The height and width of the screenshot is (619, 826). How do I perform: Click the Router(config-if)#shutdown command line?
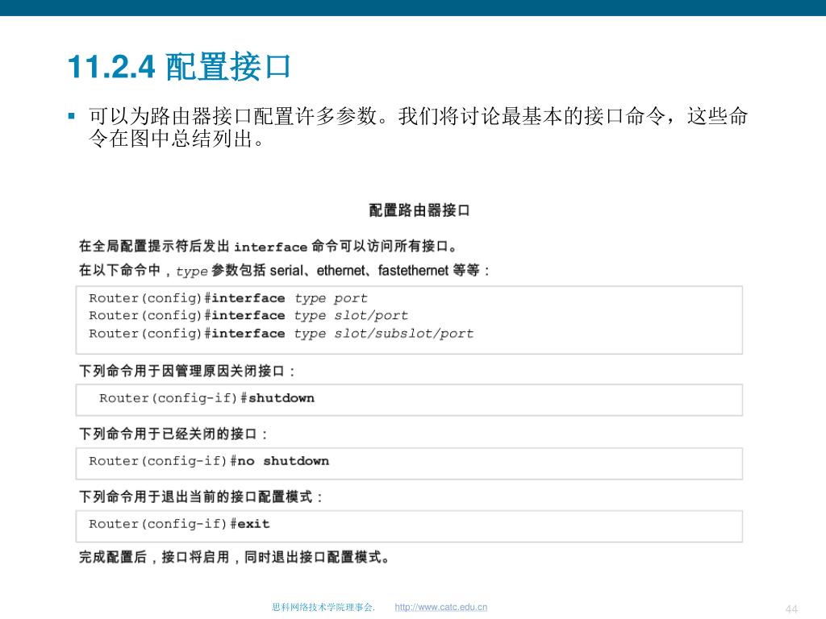[x=206, y=398]
